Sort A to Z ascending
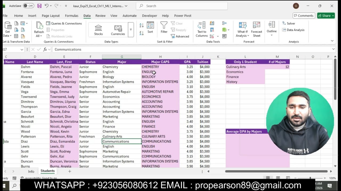 coord(141,25)
